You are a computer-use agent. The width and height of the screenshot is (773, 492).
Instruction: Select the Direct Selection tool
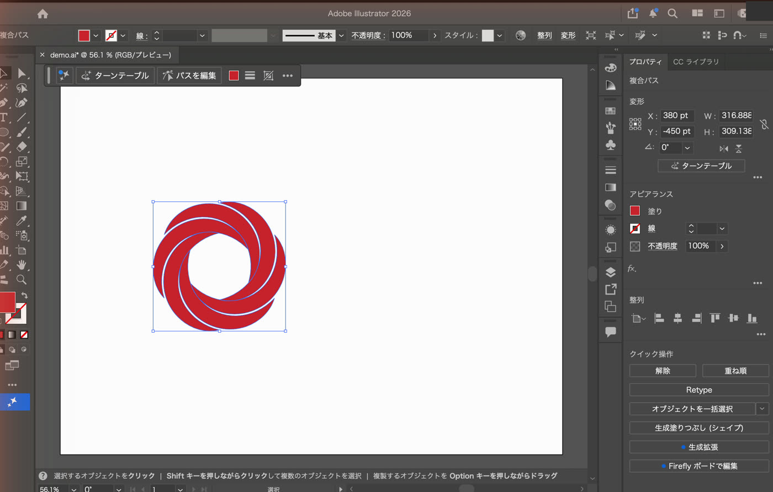pos(22,73)
